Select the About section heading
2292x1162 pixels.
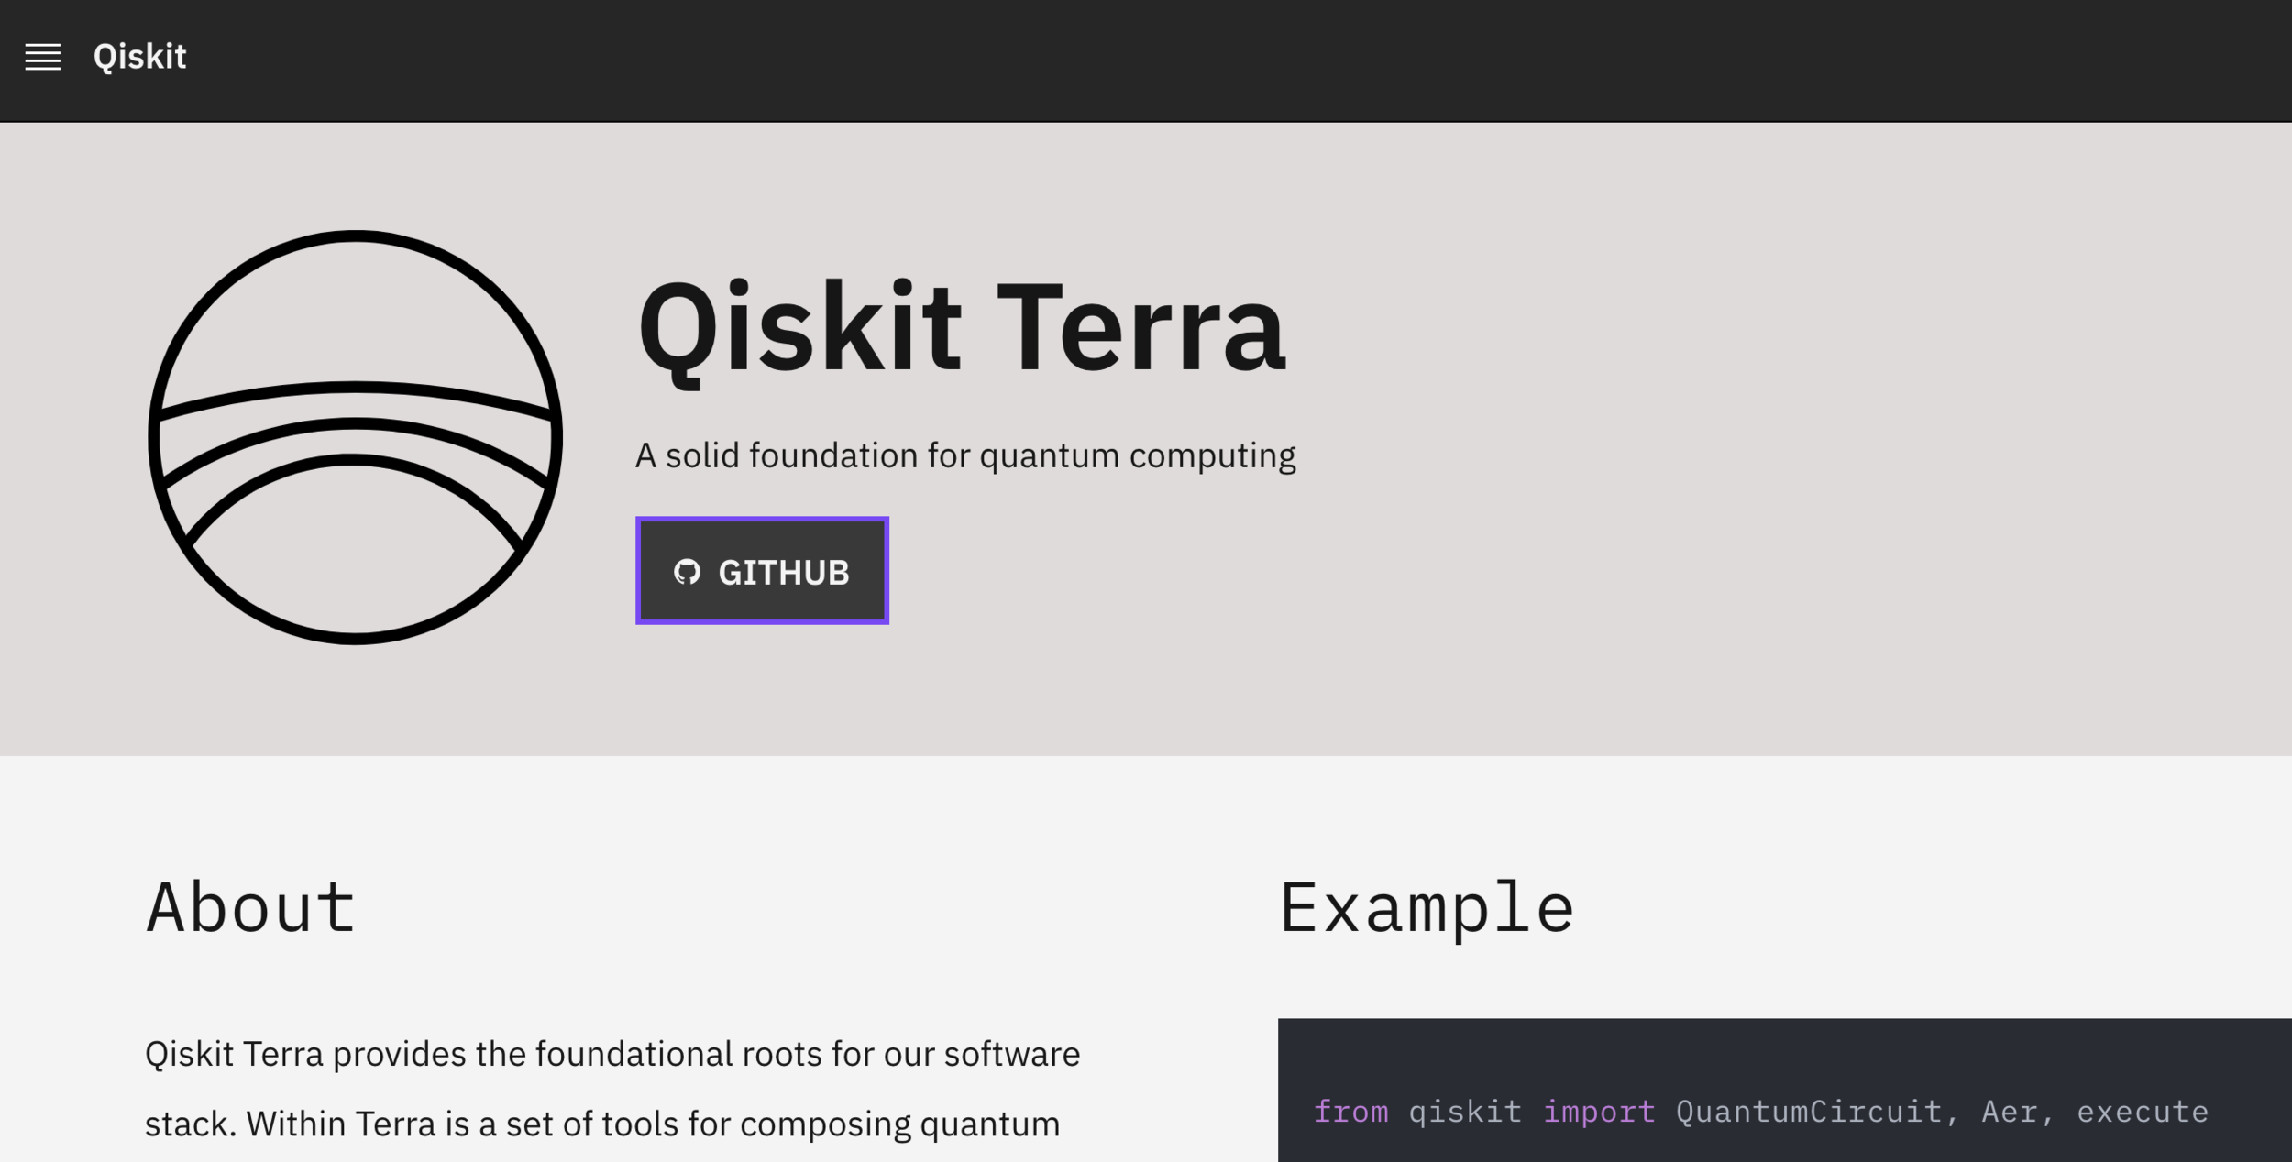pyautogui.click(x=250, y=907)
